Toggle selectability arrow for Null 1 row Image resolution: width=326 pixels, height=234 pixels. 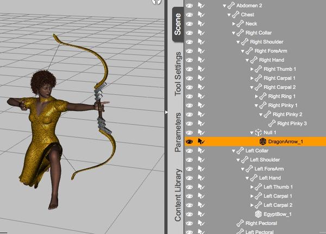[201, 132]
